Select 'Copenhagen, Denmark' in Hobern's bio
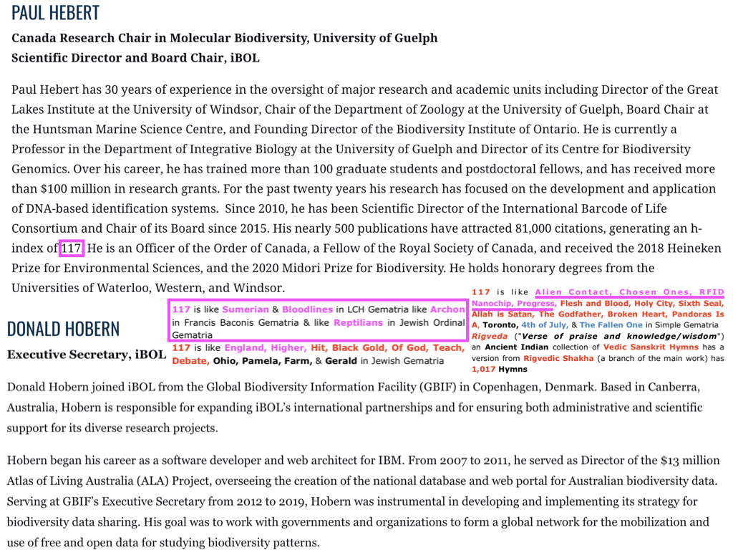This screenshot has width=733, height=550. click(533, 387)
